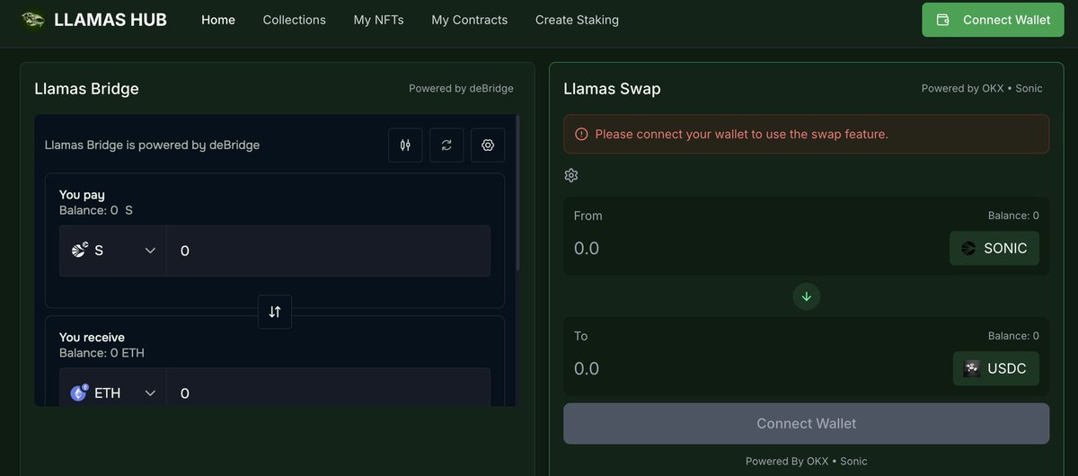Click the gray Connect Wallet swap button
The width and height of the screenshot is (1078, 476).
point(806,423)
